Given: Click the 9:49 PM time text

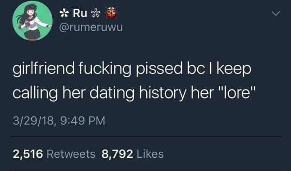Looking at the screenshot, I should click(83, 121).
